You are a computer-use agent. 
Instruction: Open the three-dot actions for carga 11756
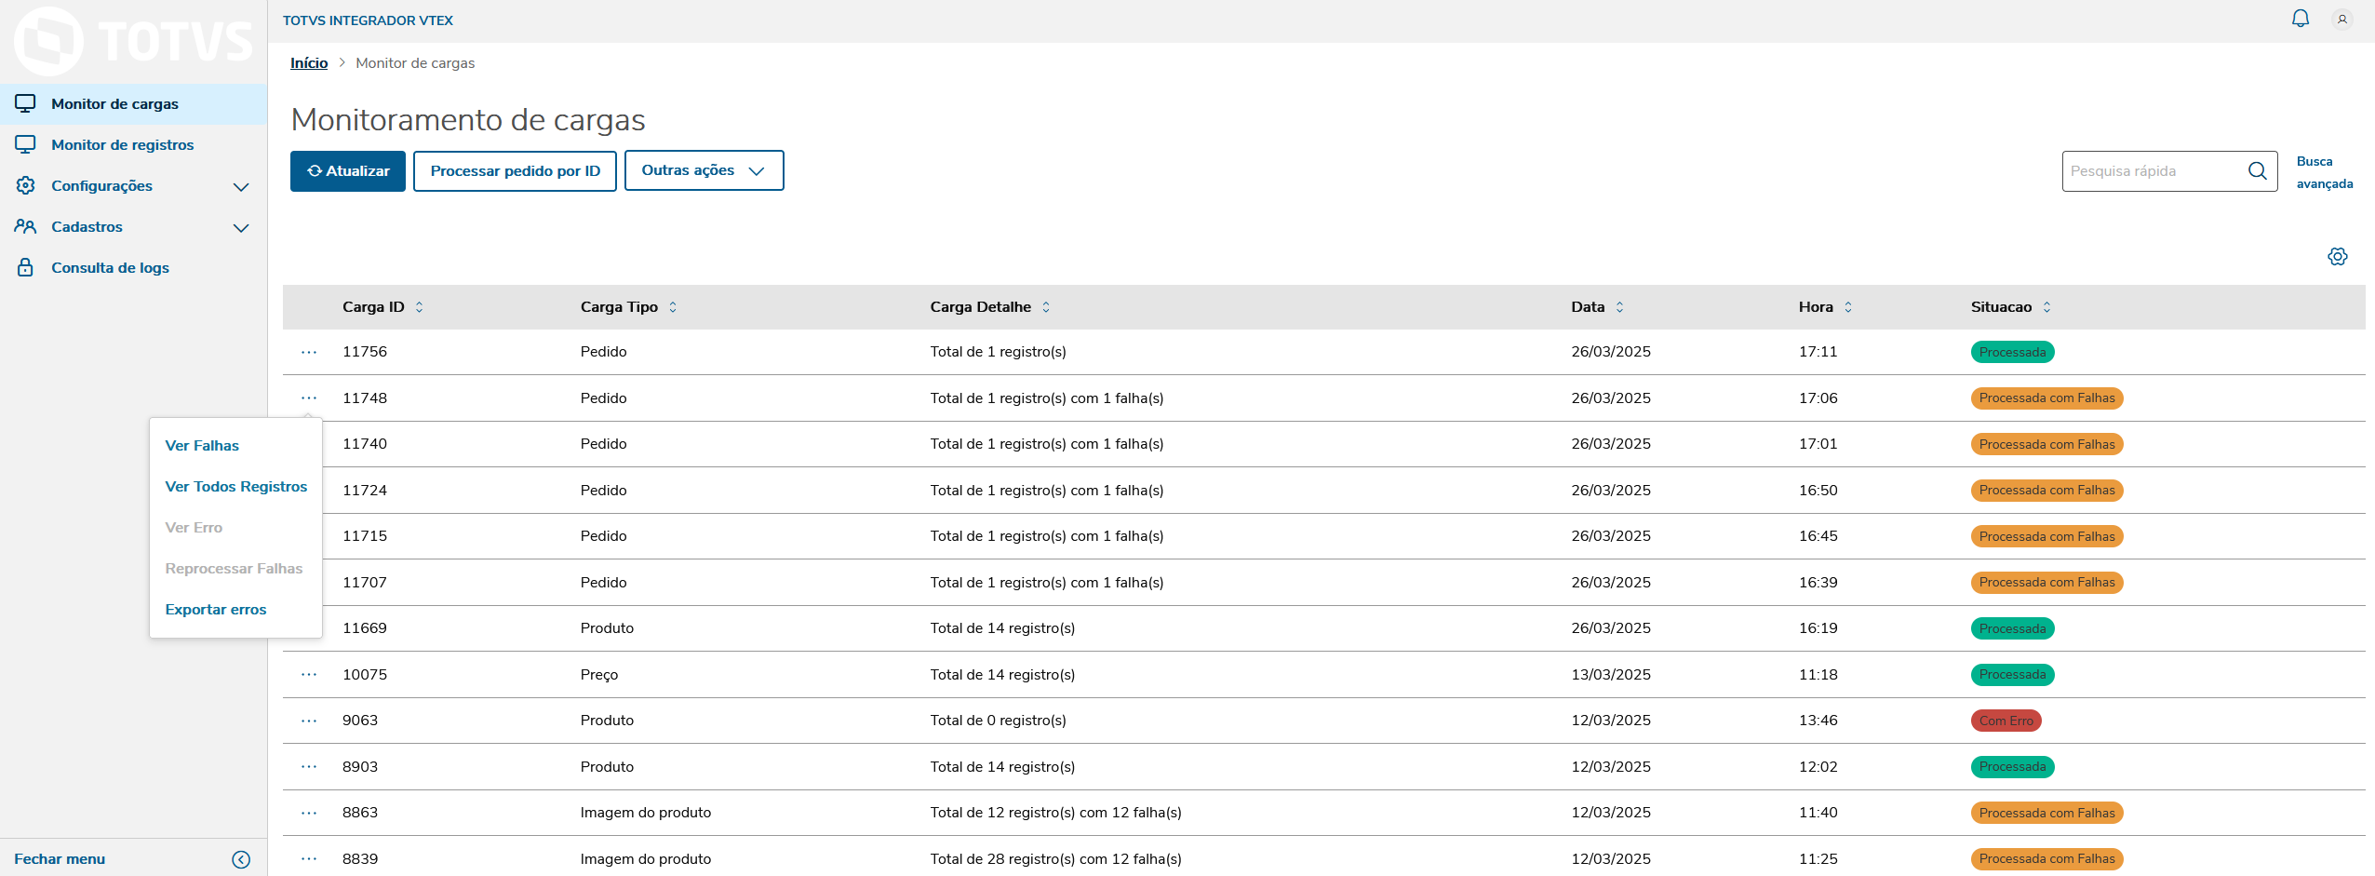point(309,352)
